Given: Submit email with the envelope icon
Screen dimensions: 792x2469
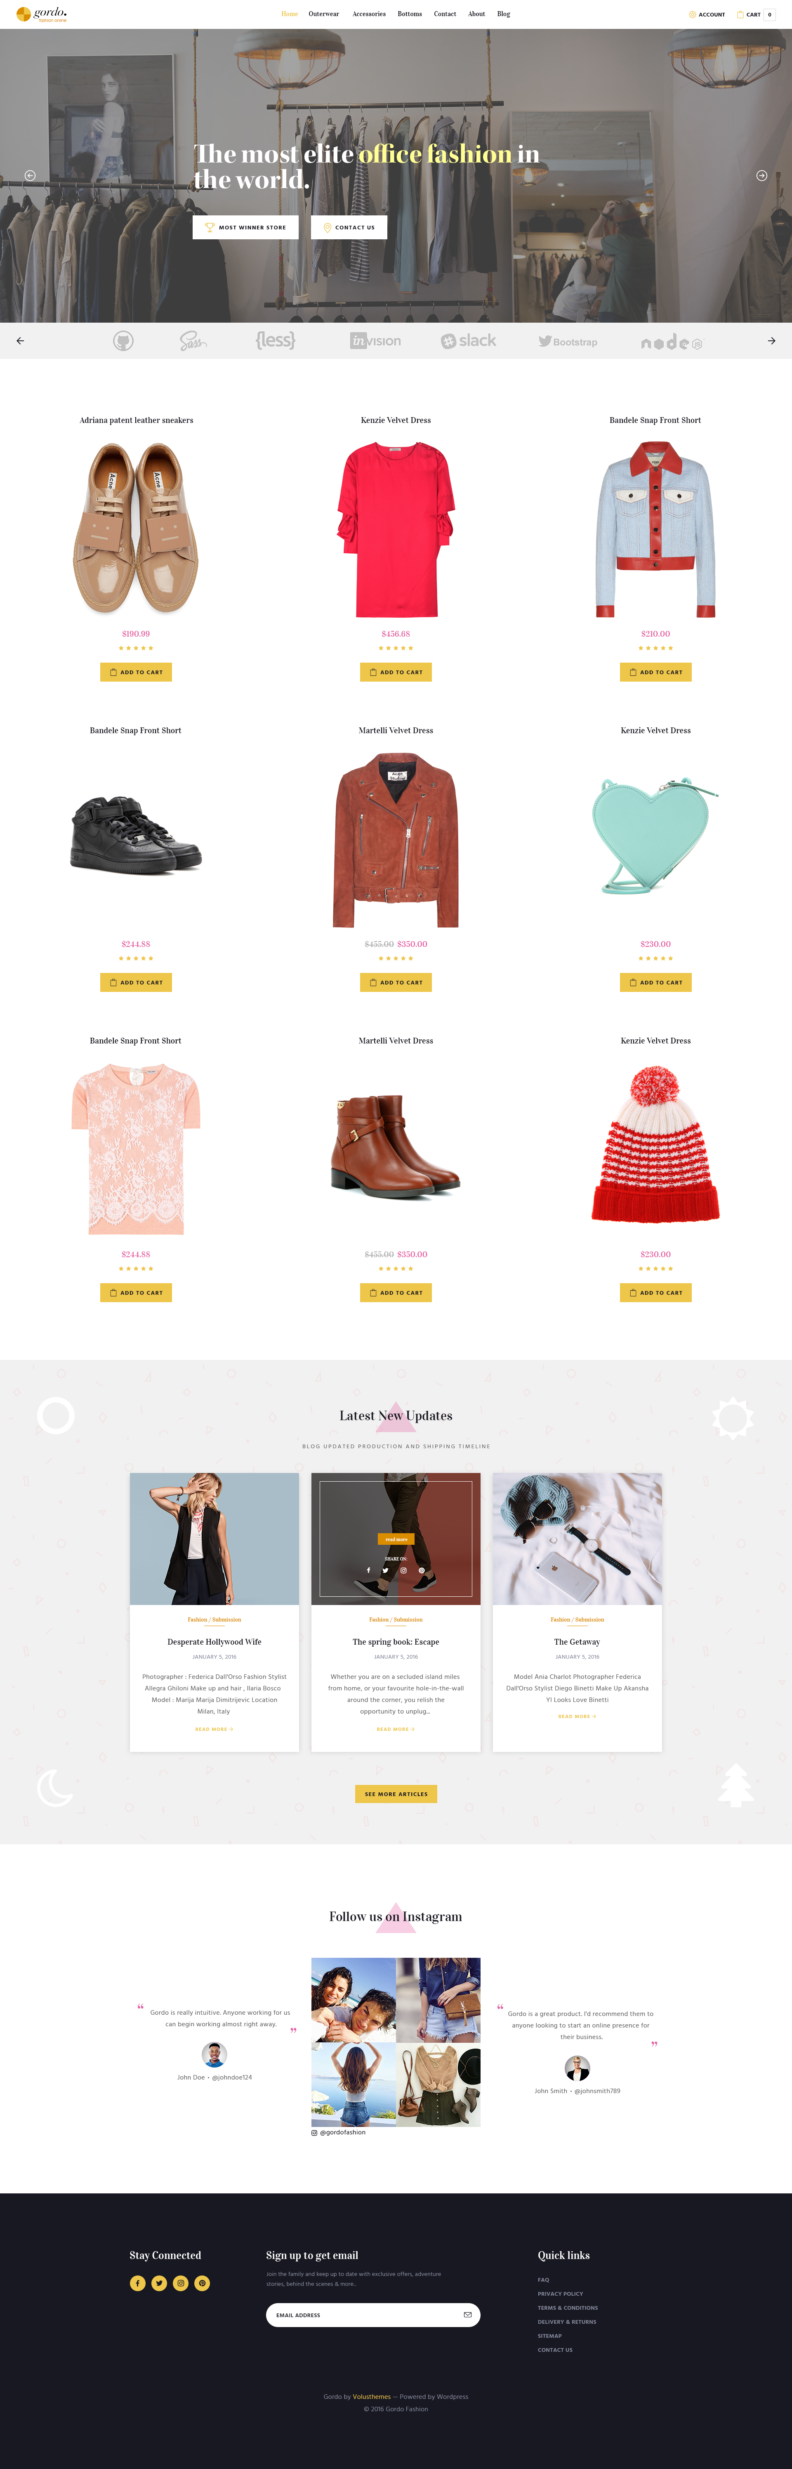Looking at the screenshot, I should pos(467,2315).
